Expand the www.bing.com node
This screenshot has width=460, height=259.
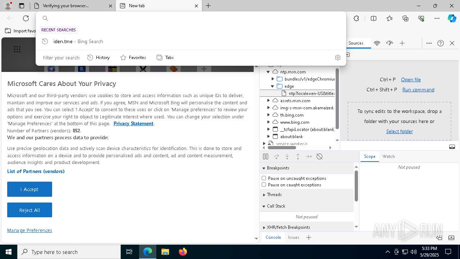(x=268, y=122)
